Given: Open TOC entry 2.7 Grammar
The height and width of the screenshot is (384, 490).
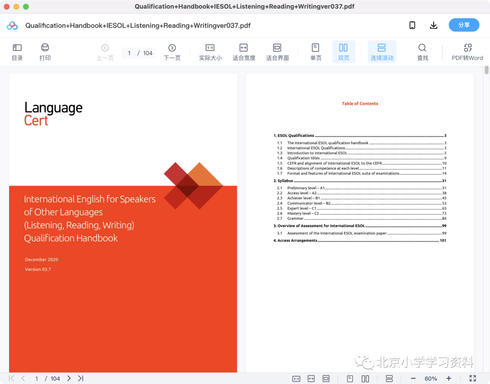Looking at the screenshot, I should tap(362, 218).
